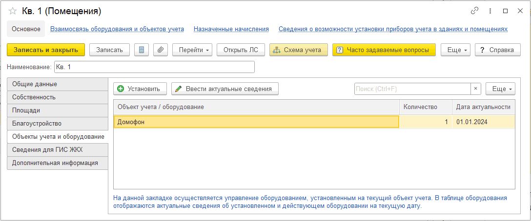The image size is (531, 221).
Task: Maximize the Кв. 1 window
Action: click(505, 11)
